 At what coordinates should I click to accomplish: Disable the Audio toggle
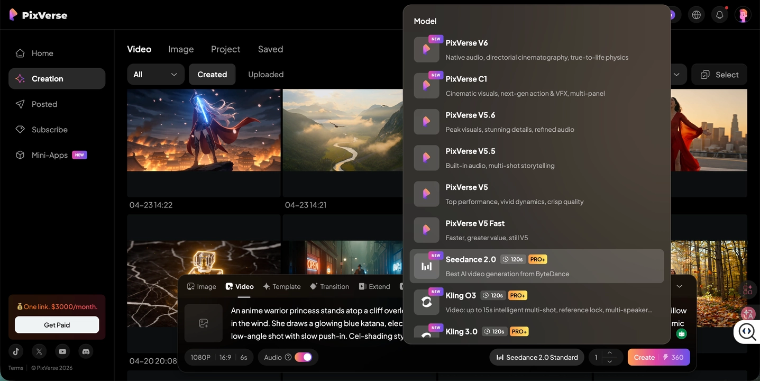pos(303,357)
